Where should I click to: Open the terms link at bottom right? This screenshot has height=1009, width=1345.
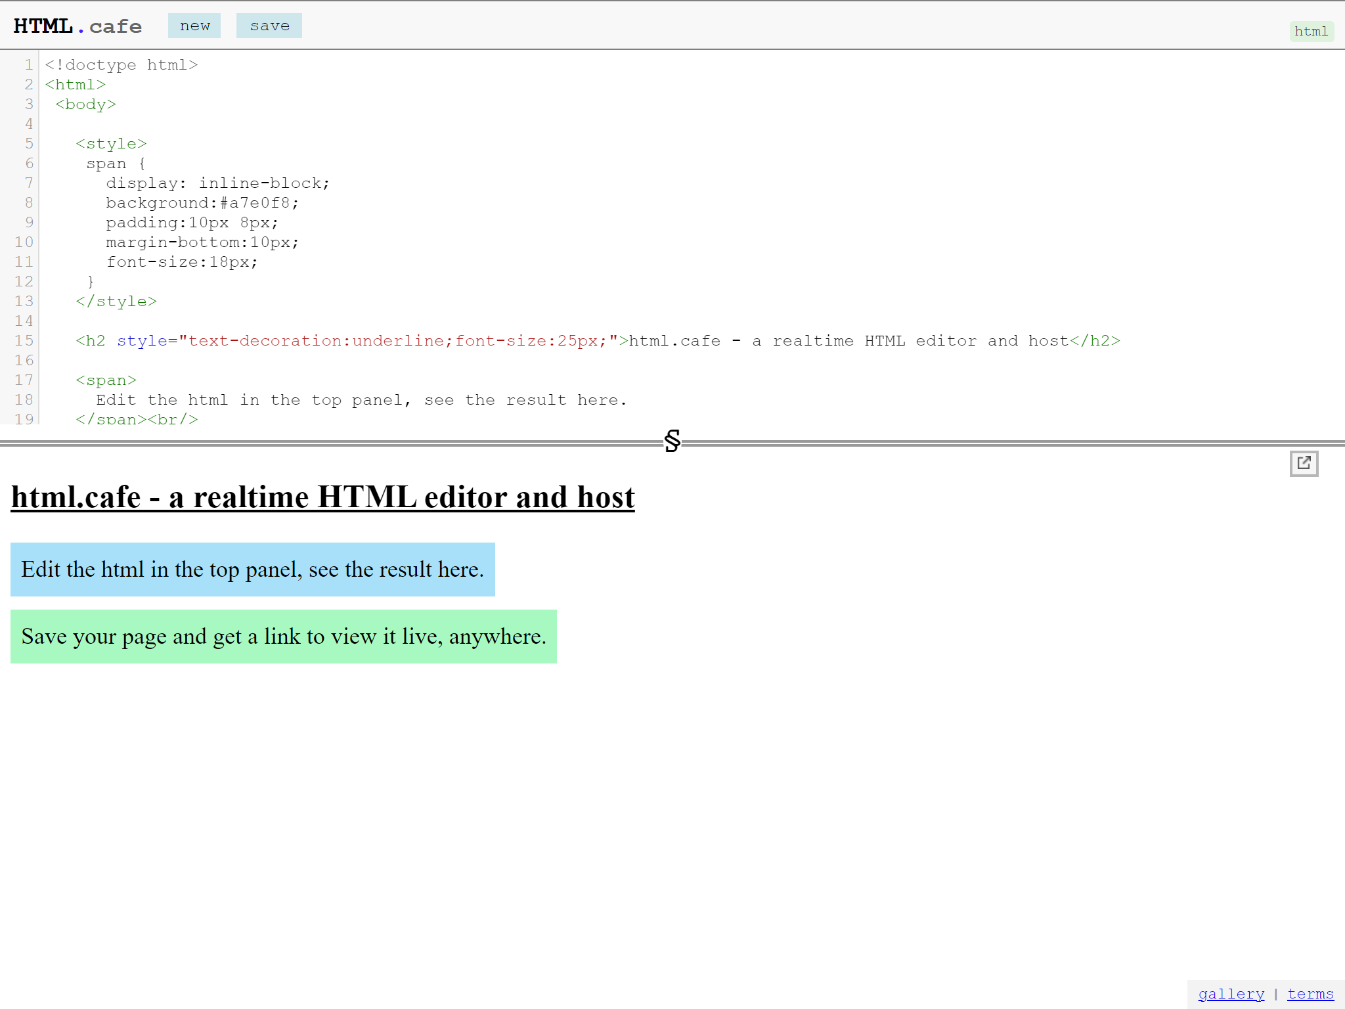coord(1310,993)
